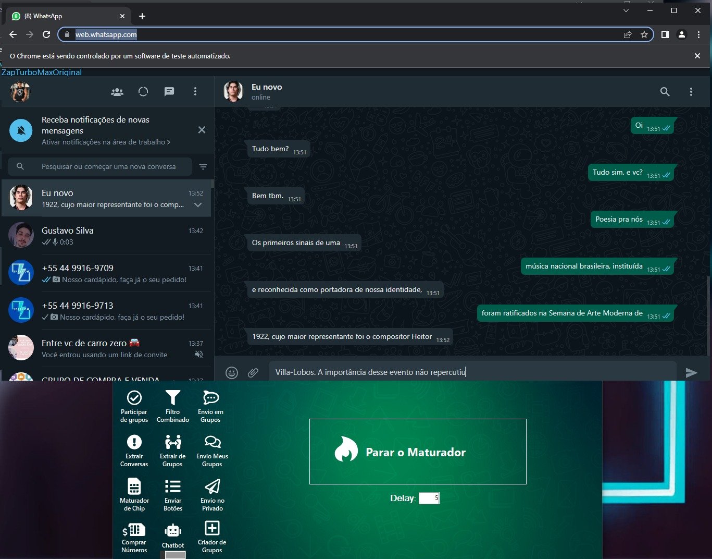Open the sidebar three-dot menu
Screen dimensions: 712x559
(195, 92)
